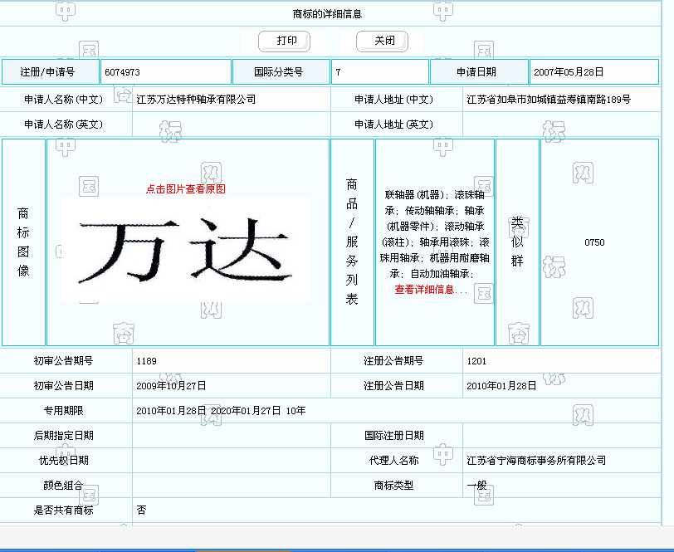Select the registration number 6074973 field
Viewport: 674px width, 552px height.
[x=165, y=72]
